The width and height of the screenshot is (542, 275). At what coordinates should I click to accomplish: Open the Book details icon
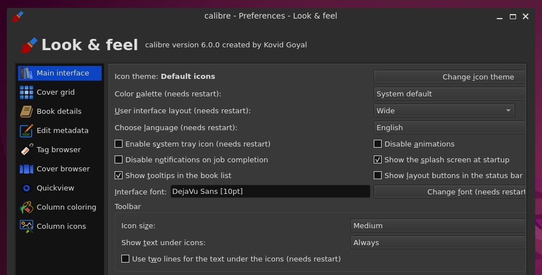pos(27,112)
